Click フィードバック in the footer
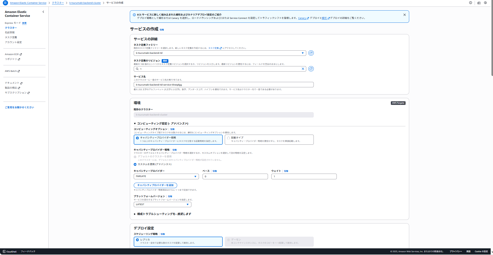Image resolution: width=493 pixels, height=255 pixels. click(x=28, y=251)
